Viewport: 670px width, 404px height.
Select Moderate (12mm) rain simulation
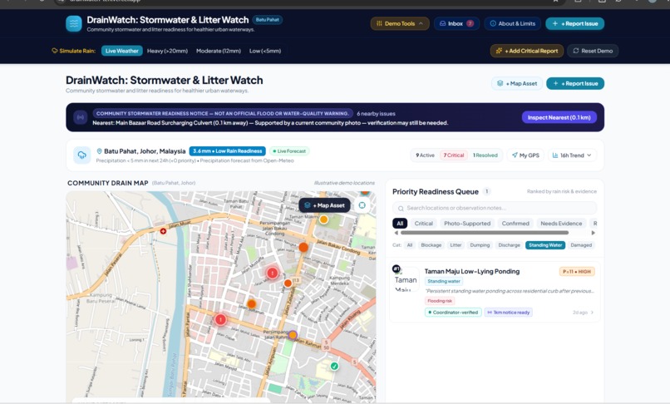click(219, 51)
